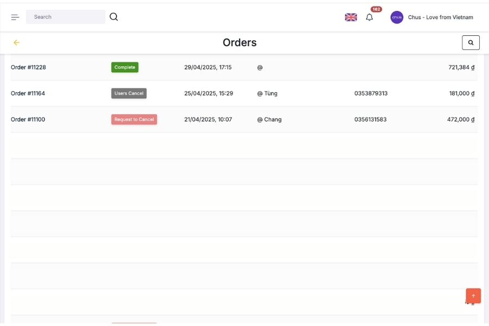Switch language via UK flag icon
Image resolution: width=489 pixels, height=326 pixels.
[351, 17]
